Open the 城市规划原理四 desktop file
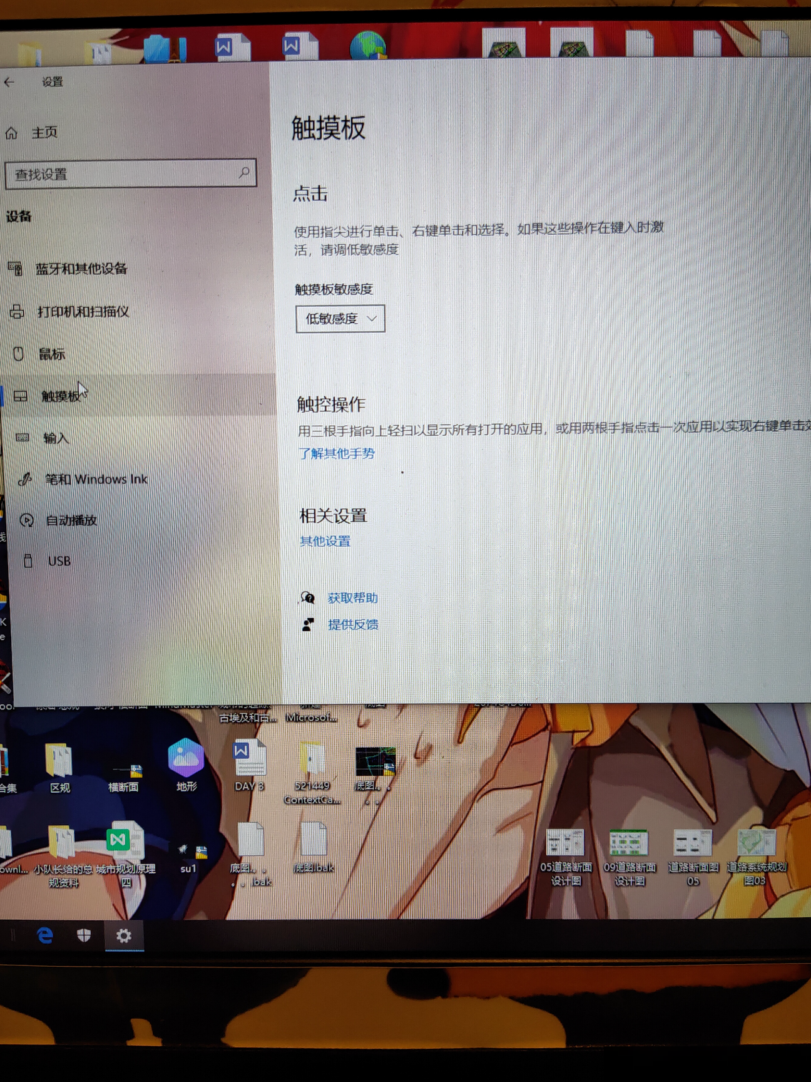The width and height of the screenshot is (811, 1082). point(125,855)
